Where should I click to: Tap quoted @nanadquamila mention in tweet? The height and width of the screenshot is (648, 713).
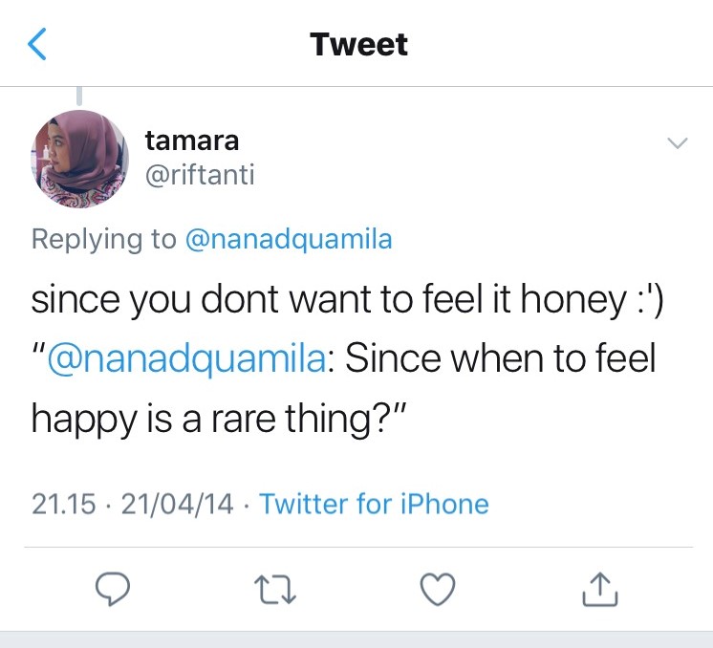[x=187, y=358]
